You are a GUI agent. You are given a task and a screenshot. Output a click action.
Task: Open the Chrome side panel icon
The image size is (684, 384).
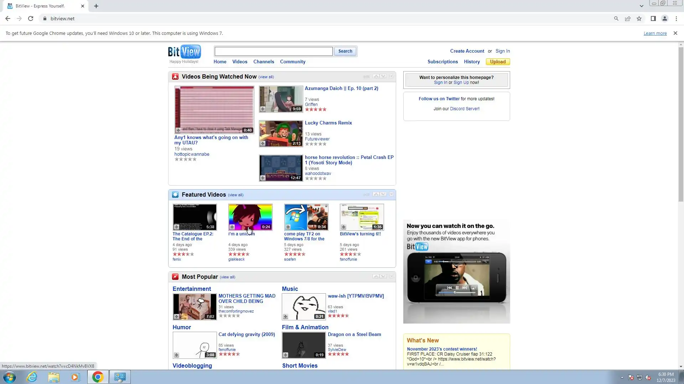click(x=653, y=18)
